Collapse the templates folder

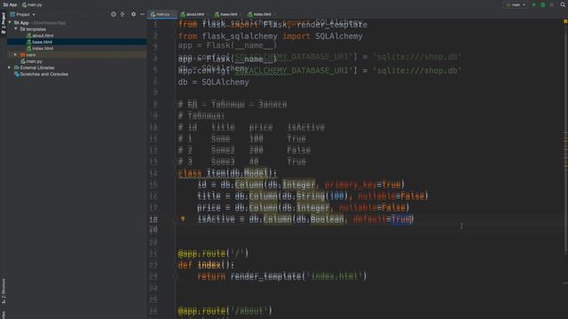(16, 29)
